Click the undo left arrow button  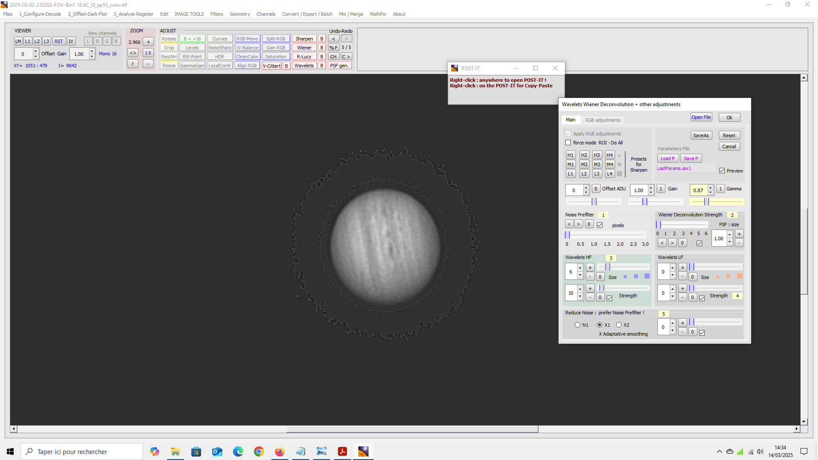334,39
